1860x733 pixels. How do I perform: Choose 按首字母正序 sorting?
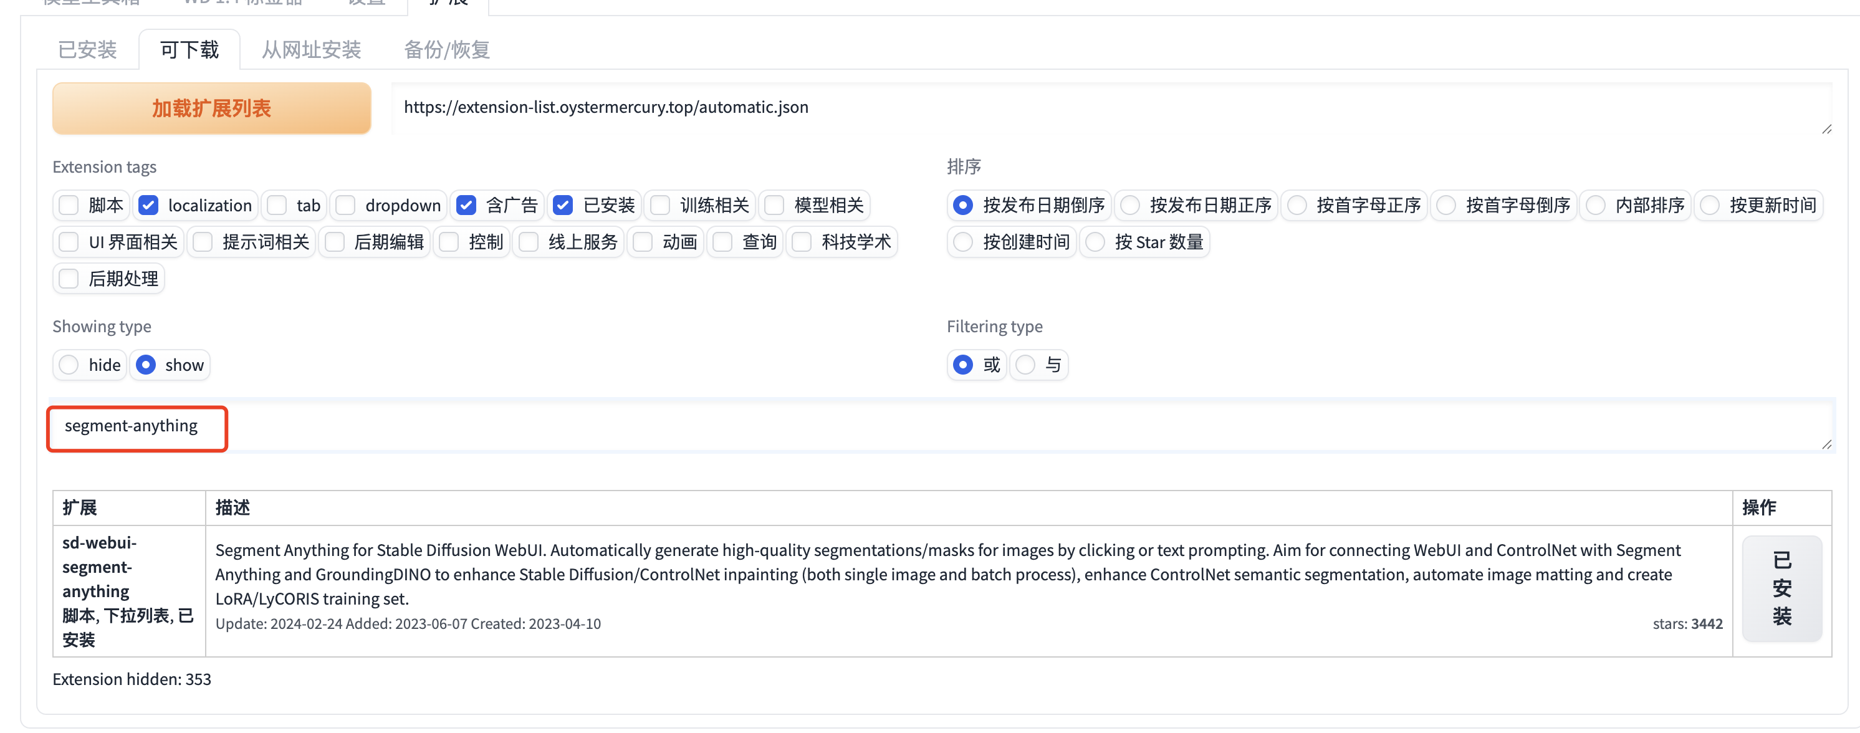coord(1298,206)
